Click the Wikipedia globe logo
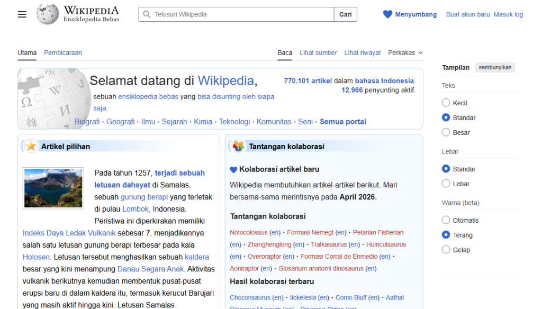 47,14
